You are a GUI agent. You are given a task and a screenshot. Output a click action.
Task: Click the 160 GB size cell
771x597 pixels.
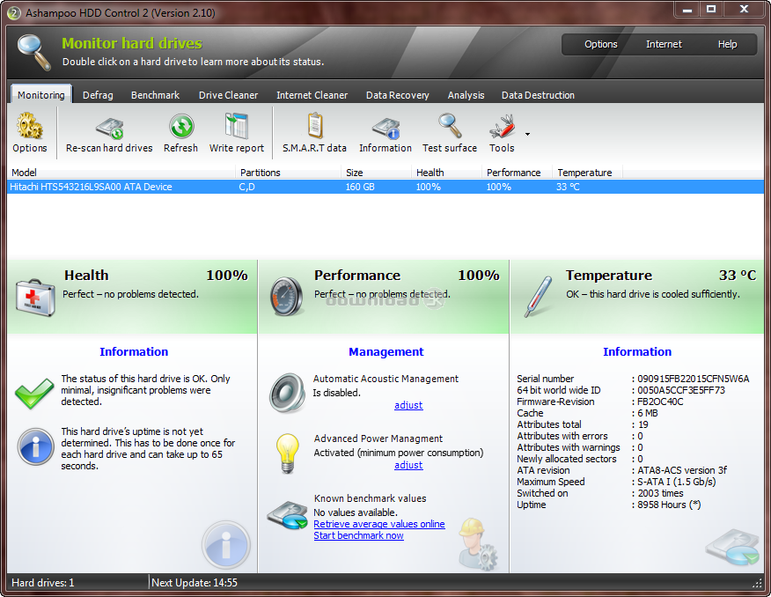[360, 187]
